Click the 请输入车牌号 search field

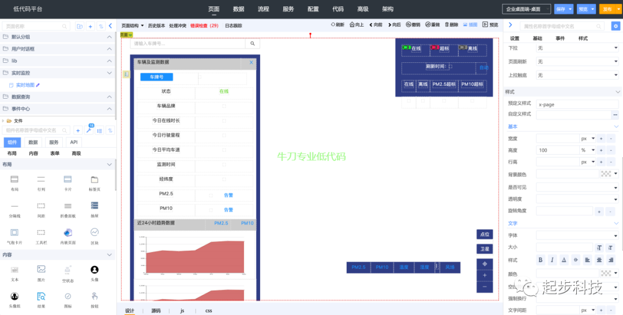187,43
